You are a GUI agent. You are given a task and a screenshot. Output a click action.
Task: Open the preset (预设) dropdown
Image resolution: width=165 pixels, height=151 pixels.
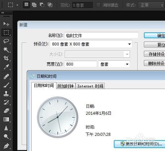(x=91, y=44)
